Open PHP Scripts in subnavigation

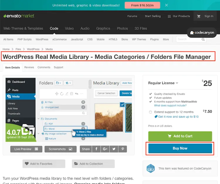[x=24, y=39]
